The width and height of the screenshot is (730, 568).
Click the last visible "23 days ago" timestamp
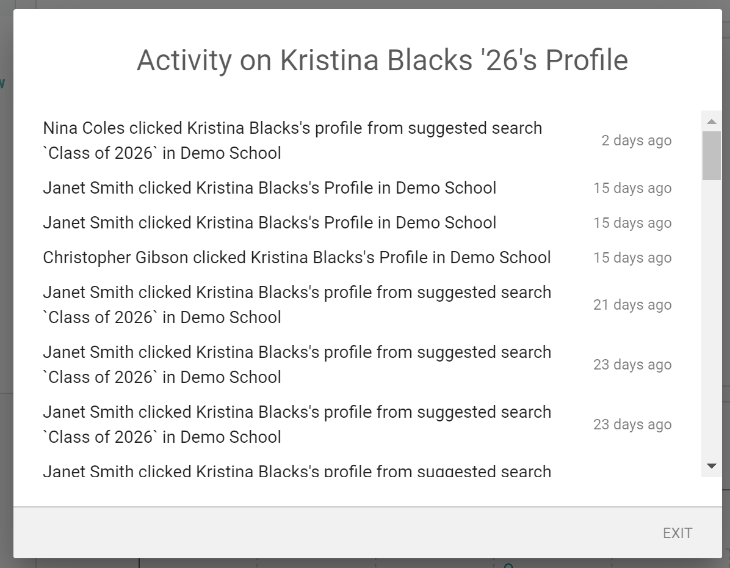632,424
